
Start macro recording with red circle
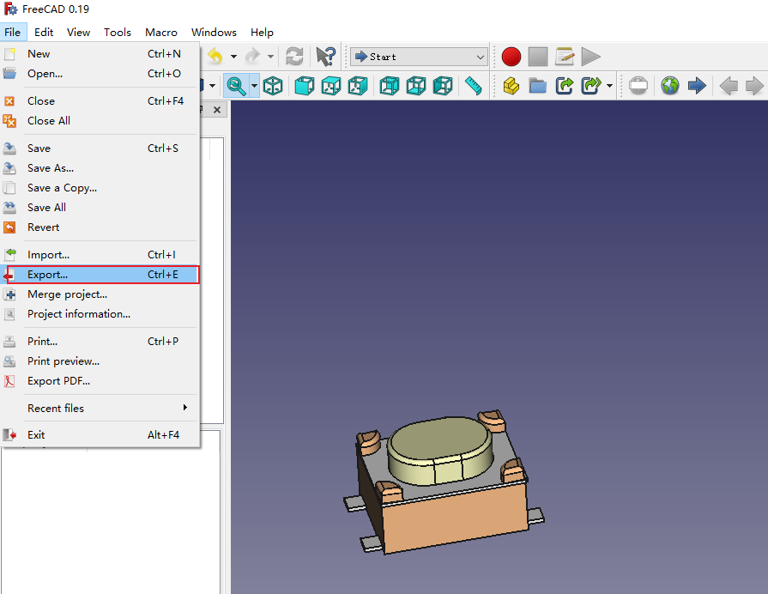(x=511, y=57)
